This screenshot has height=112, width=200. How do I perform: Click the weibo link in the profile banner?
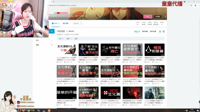[66, 16]
